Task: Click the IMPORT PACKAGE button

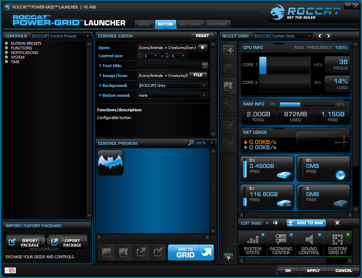Action: pyautogui.click(x=25, y=242)
